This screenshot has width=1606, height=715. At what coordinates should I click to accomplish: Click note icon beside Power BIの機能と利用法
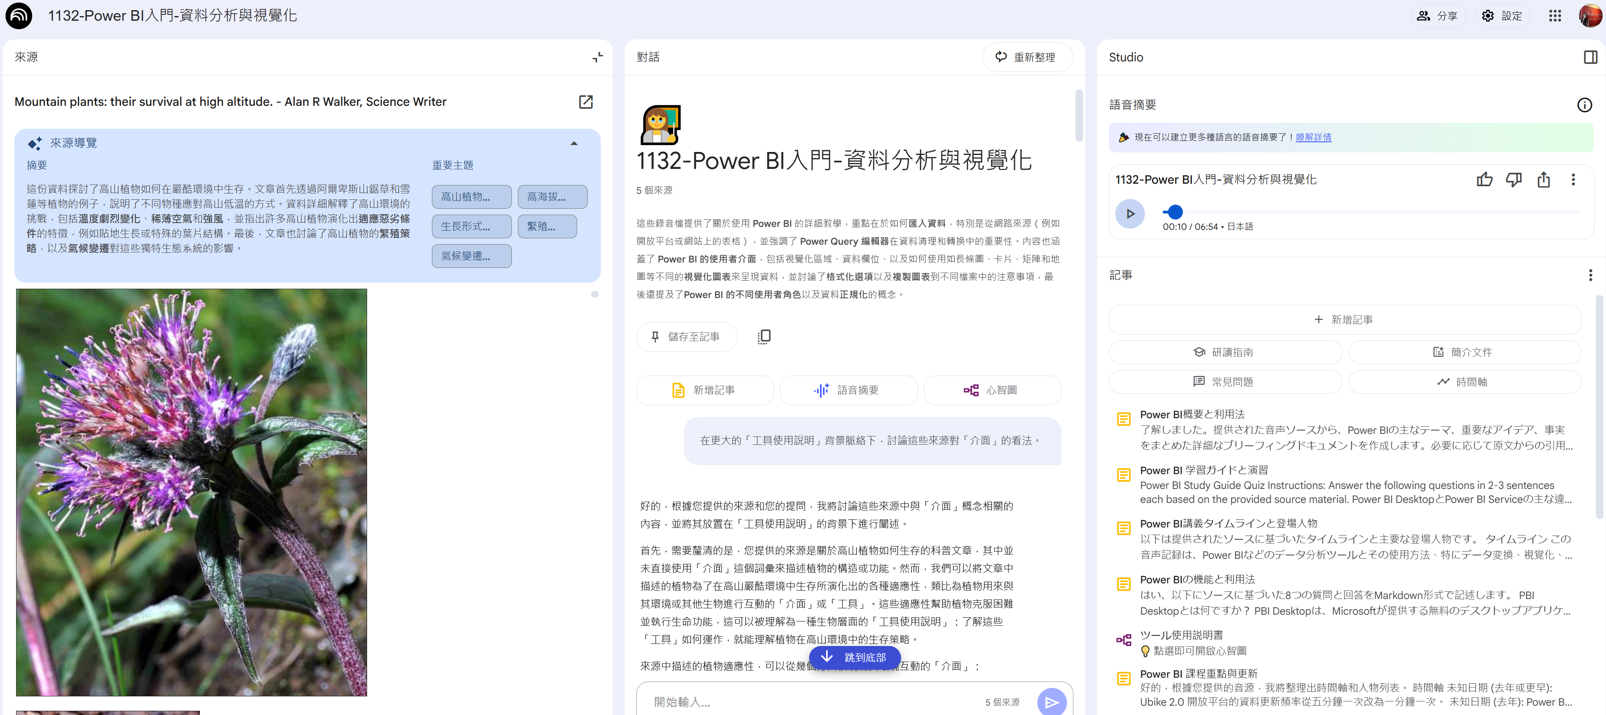1123,585
